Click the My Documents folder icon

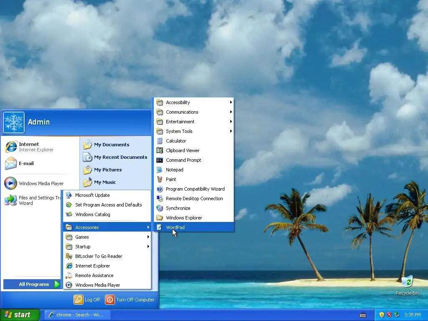(x=87, y=145)
